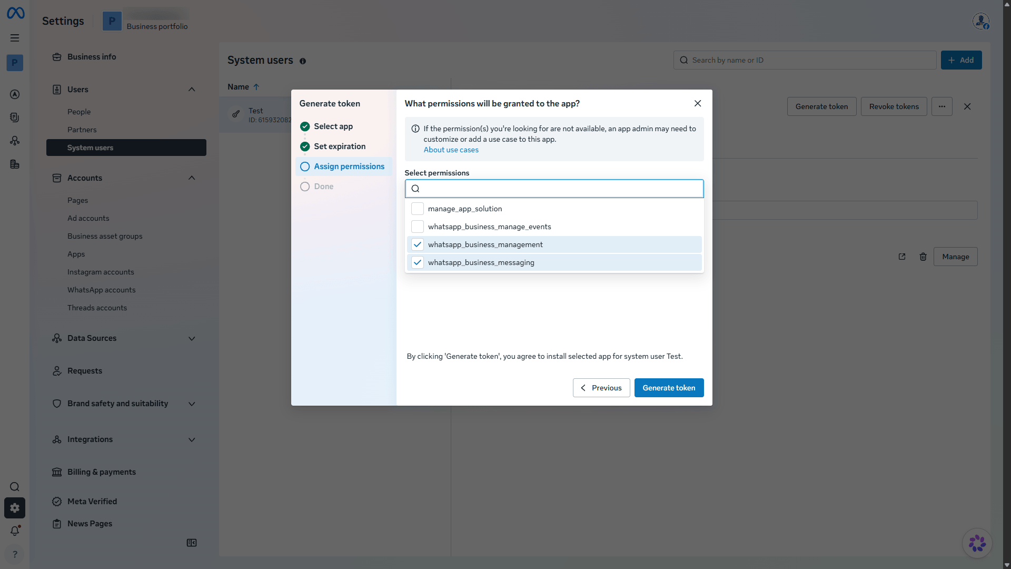Open Apps under Accounts

click(x=76, y=254)
